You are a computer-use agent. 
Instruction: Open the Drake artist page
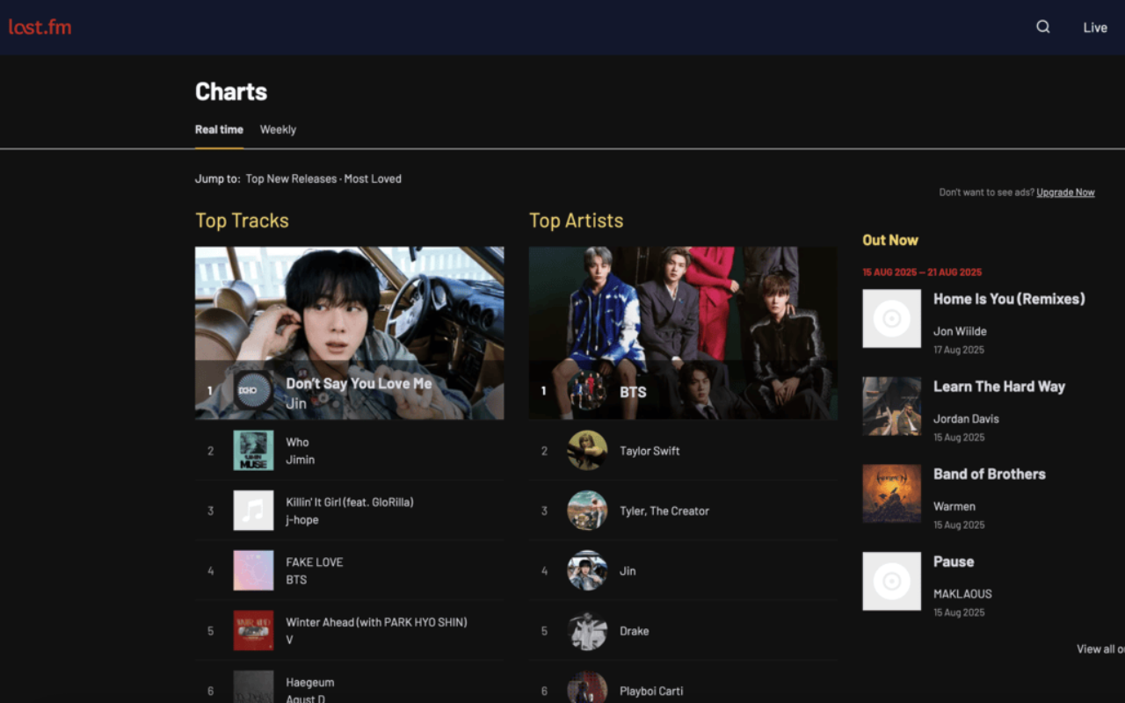[635, 631]
